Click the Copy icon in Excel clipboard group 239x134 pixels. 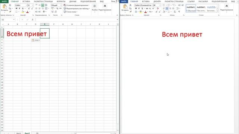click(x=10, y=8)
